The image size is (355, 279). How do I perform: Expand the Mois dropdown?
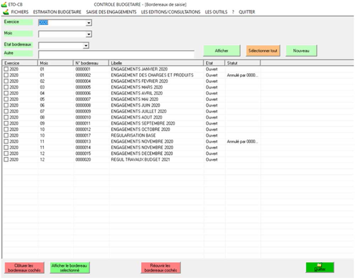[x=89, y=34]
